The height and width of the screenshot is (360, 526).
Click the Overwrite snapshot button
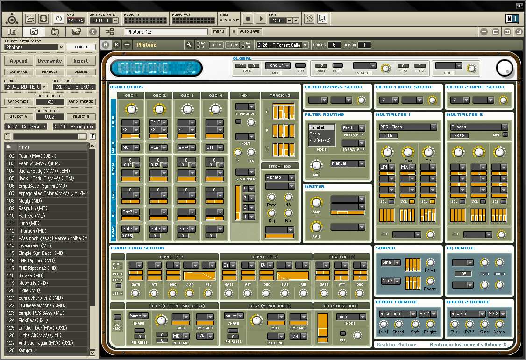click(x=50, y=61)
